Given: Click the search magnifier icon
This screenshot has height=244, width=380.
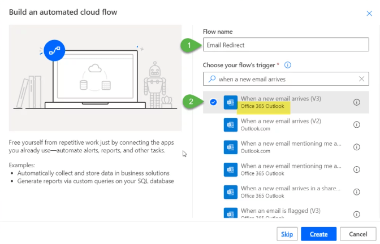Looking at the screenshot, I should pos(212,79).
